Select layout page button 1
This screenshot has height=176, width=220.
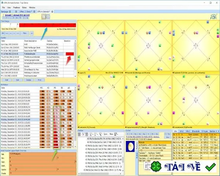point(44,17)
